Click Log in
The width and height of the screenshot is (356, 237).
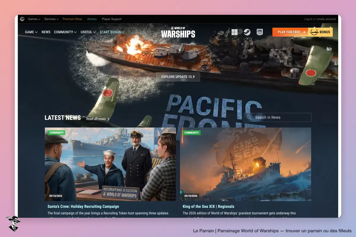[308, 19]
